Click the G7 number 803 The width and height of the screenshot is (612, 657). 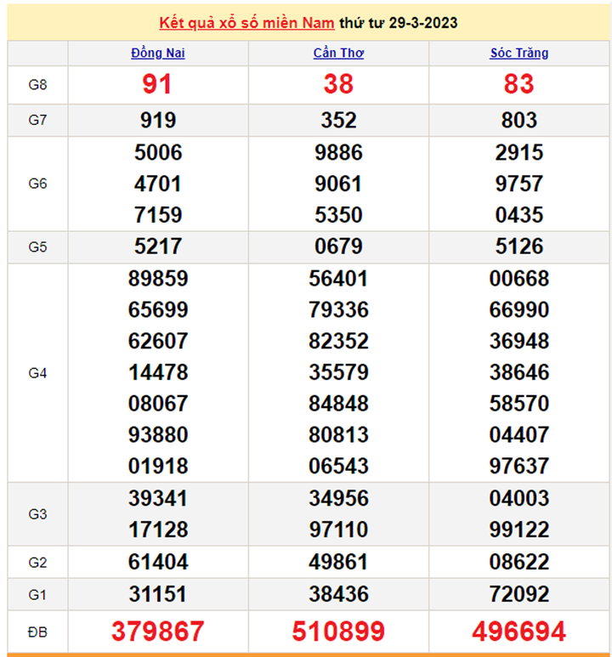pos(519,121)
